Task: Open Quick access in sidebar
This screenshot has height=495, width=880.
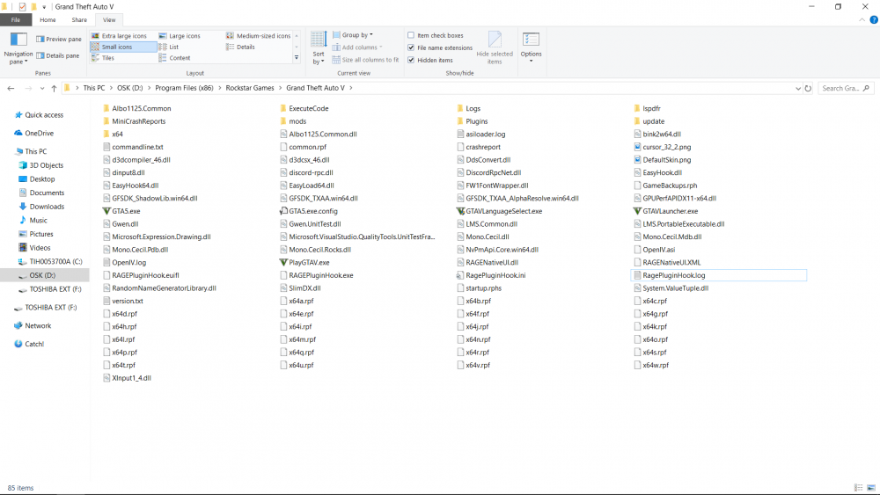Action: 39,115
